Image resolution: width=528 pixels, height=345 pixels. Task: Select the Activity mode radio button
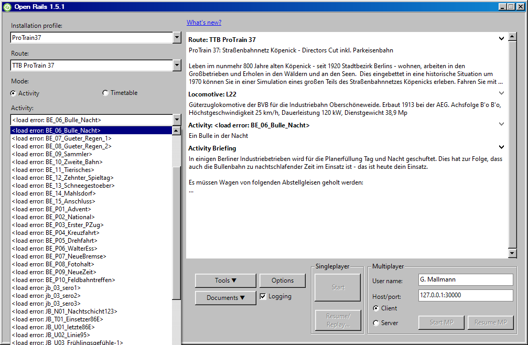click(14, 93)
